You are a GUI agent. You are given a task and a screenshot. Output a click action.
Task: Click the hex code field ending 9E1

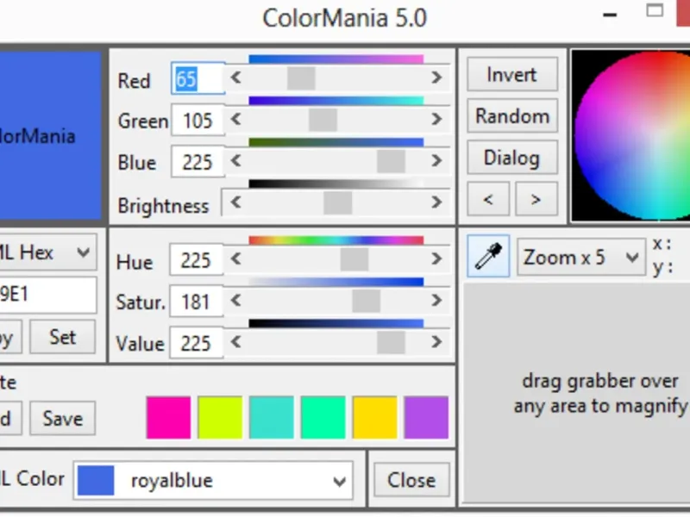coord(47,295)
